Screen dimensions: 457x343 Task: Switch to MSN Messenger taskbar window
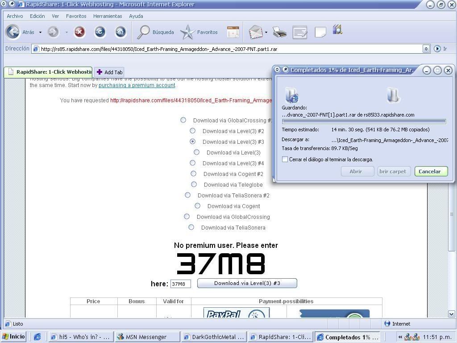point(147,337)
